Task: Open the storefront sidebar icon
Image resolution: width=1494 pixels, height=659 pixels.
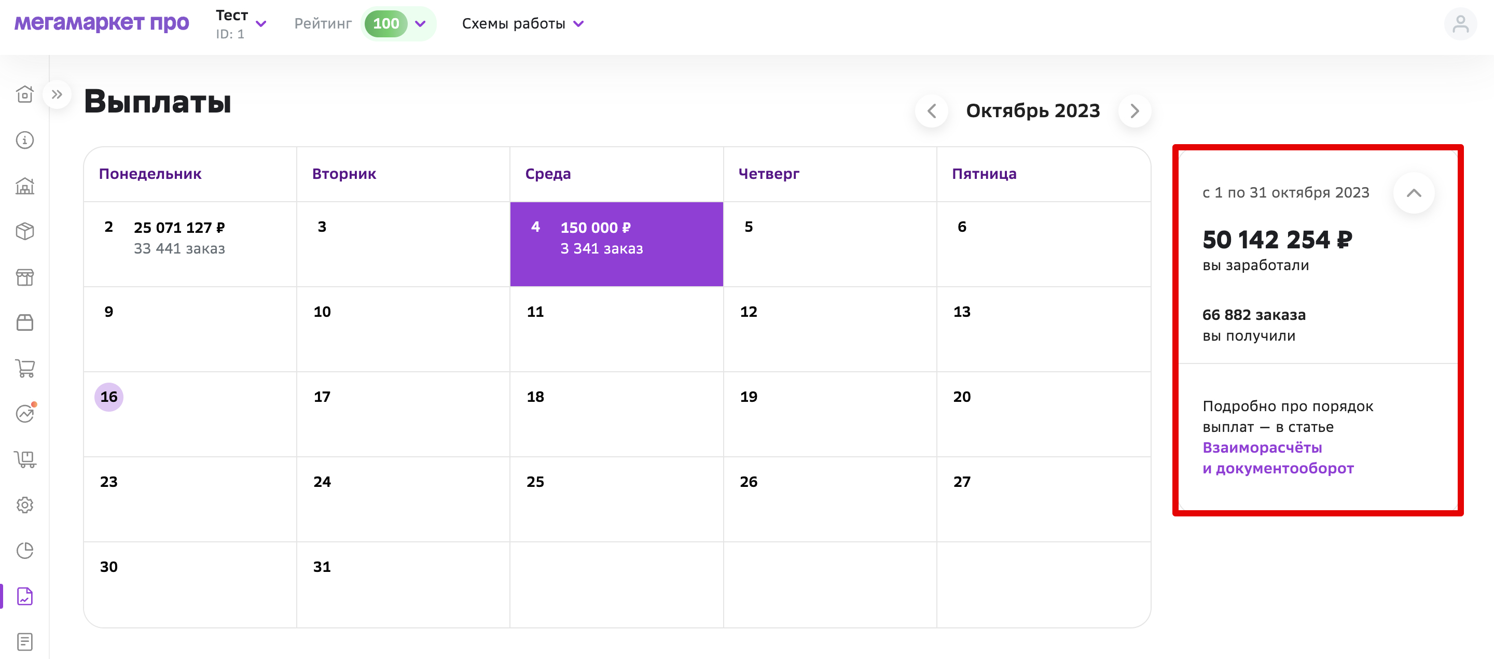Action: [25, 277]
